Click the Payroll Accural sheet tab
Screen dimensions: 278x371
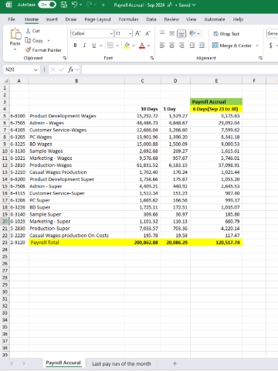coord(63,363)
